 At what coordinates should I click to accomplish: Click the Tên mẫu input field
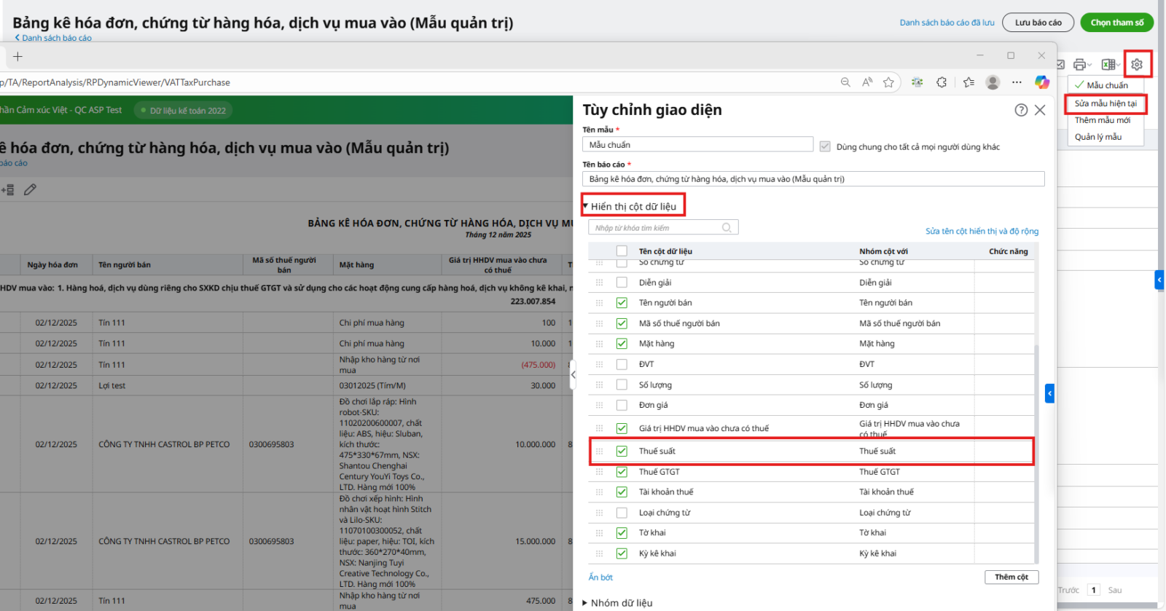pyautogui.click(x=697, y=145)
